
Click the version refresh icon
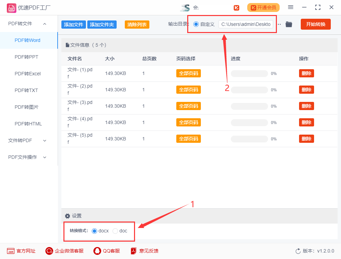click(298, 251)
